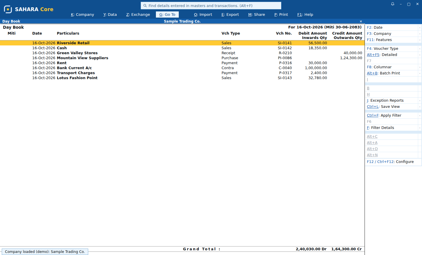The width and height of the screenshot is (422, 255).
Task: Select the Green Valley Stores receipt row
Action: (182, 53)
